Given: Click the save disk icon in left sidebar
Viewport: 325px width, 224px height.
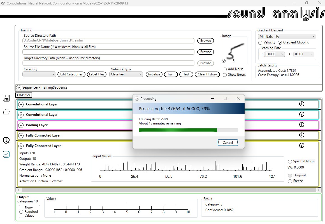Looking at the screenshot, I should [x=6, y=98].
